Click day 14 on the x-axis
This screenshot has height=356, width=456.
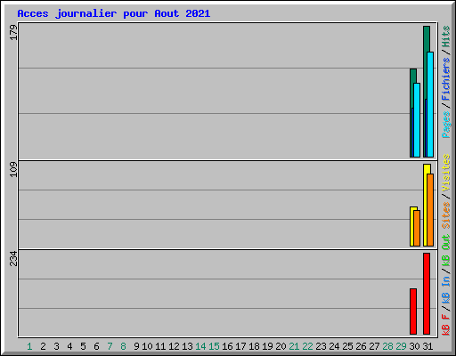click(200, 346)
